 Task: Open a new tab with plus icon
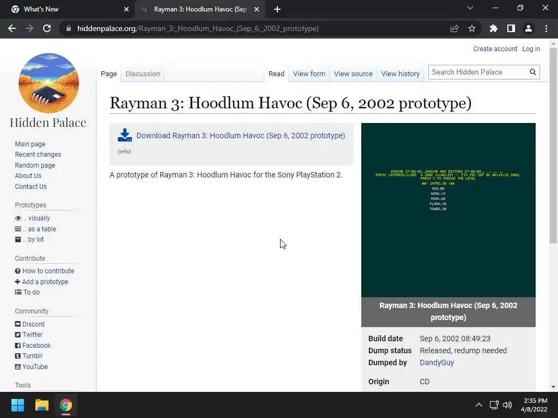[x=277, y=9]
